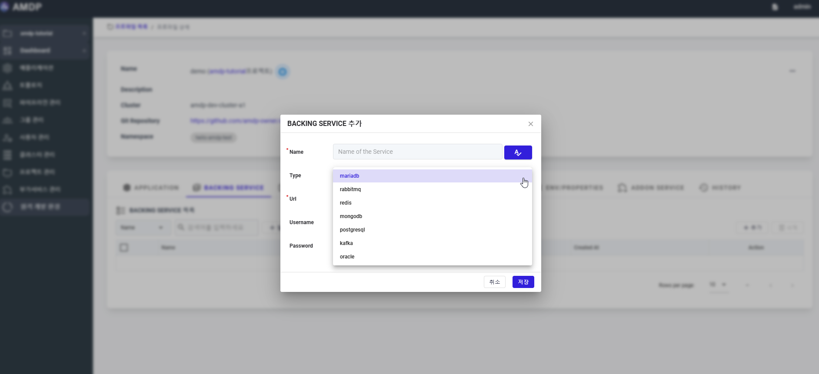Switch to the APPLICATION tab
The height and width of the screenshot is (374, 819).
point(151,188)
